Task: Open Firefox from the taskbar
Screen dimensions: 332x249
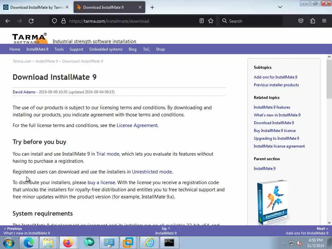Action: (68, 243)
